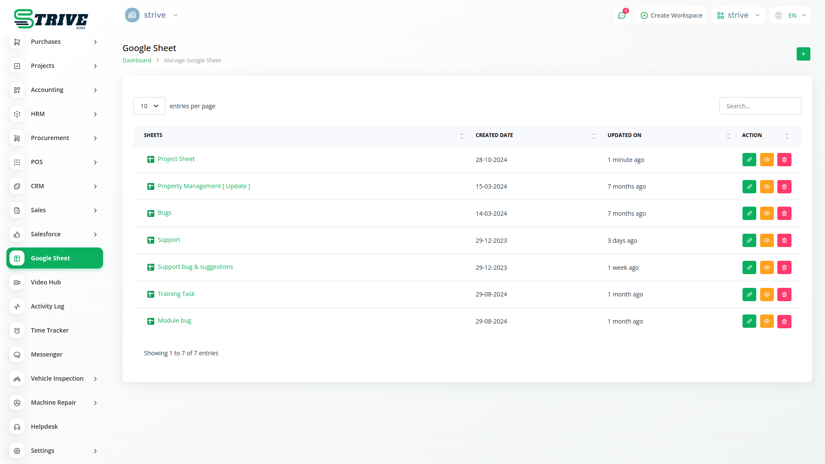Open Time Tracker in sidebar
This screenshot has width=825, height=464.
(50, 330)
